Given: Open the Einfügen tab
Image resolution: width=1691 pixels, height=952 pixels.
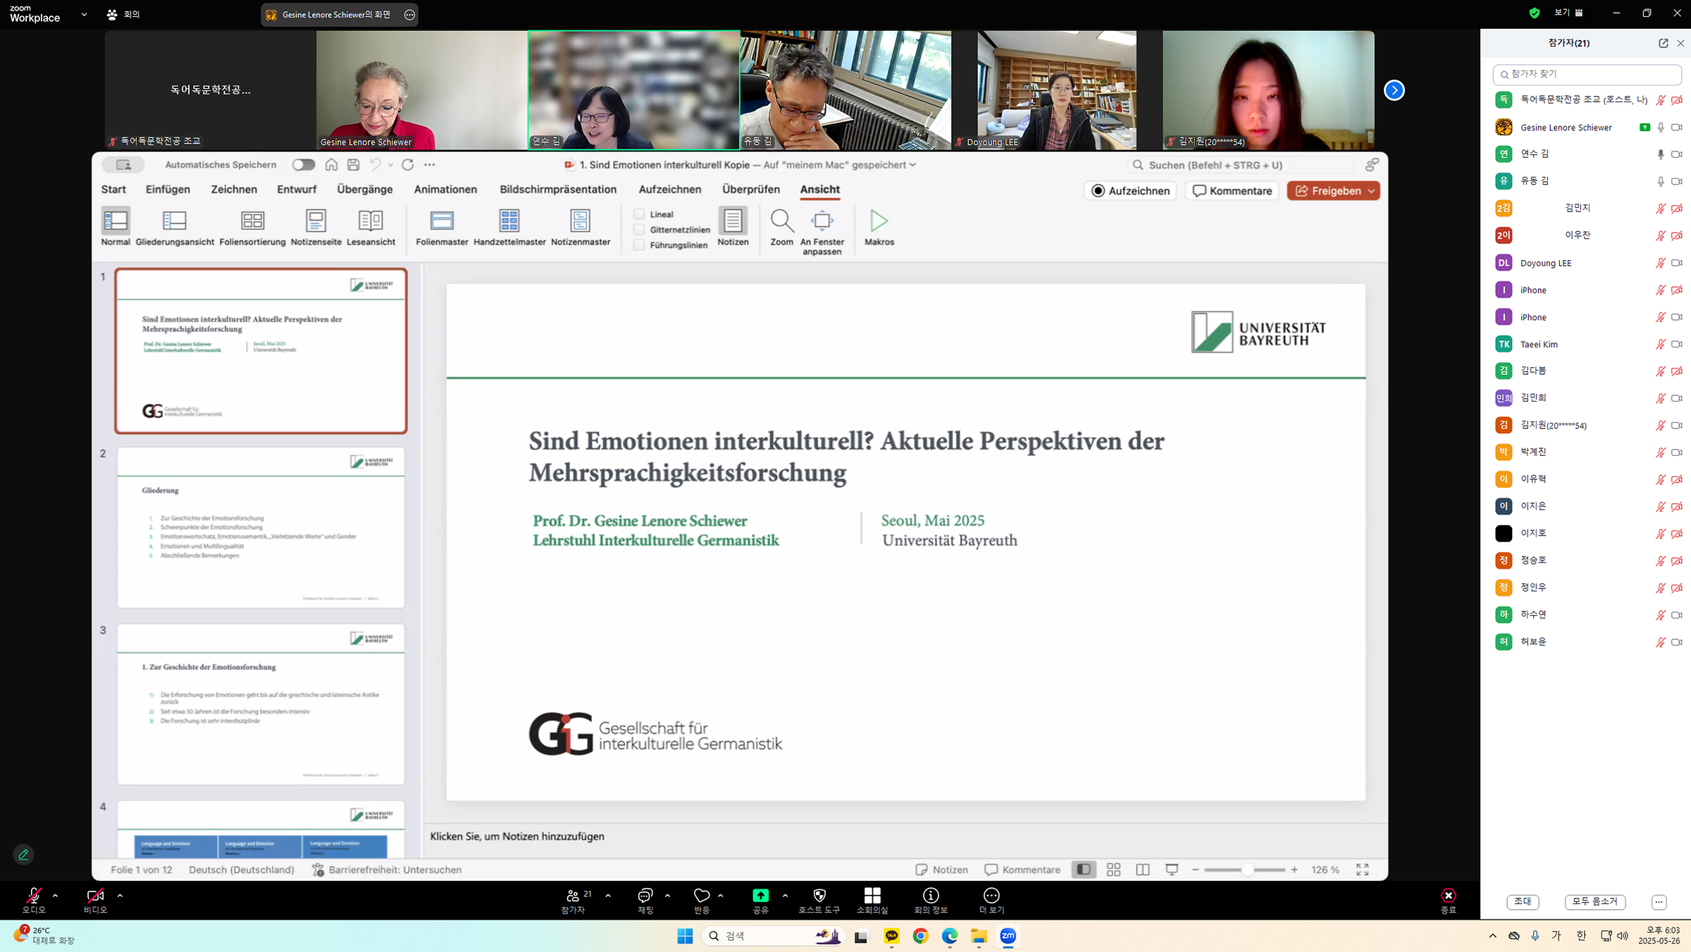Looking at the screenshot, I should pyautogui.click(x=168, y=189).
